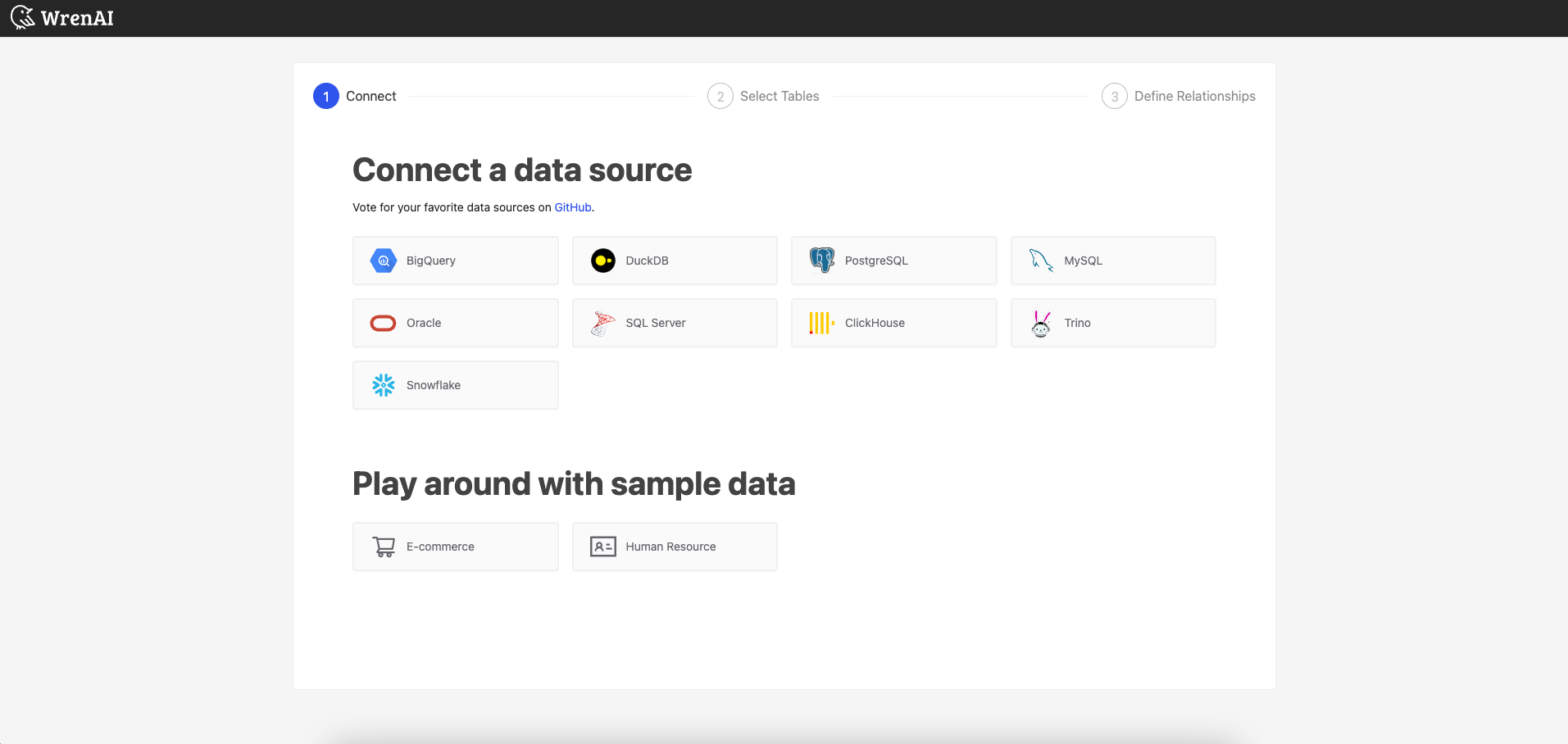
Task: Click the Human Resource ID card icon
Action: [x=603, y=547]
